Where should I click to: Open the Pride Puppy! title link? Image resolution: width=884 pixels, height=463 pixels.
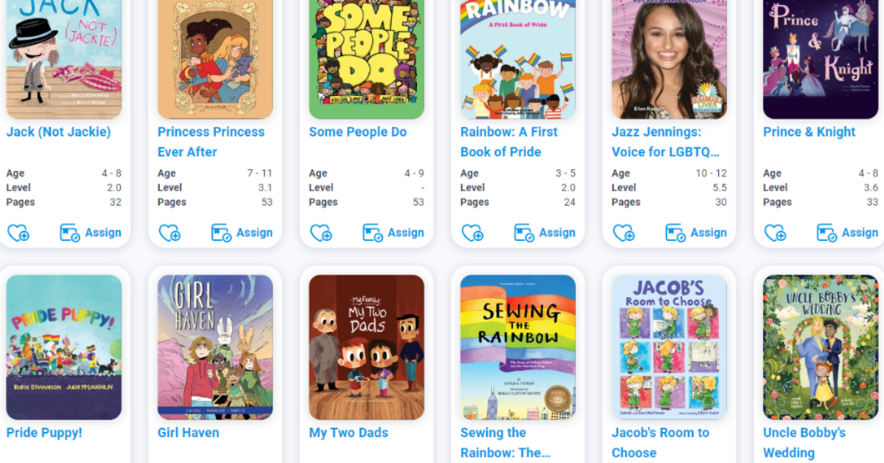point(44,433)
